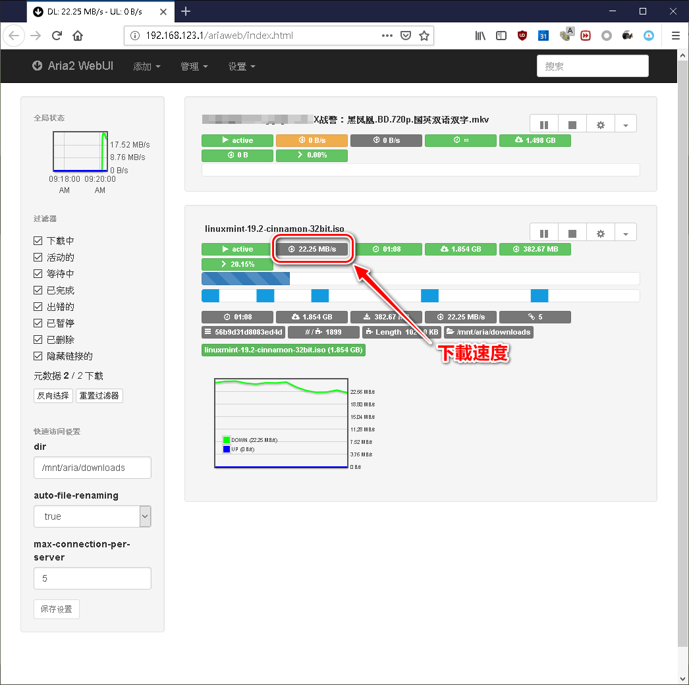
Task: Expand more-actions dropdown for the mkv download
Action: (626, 124)
